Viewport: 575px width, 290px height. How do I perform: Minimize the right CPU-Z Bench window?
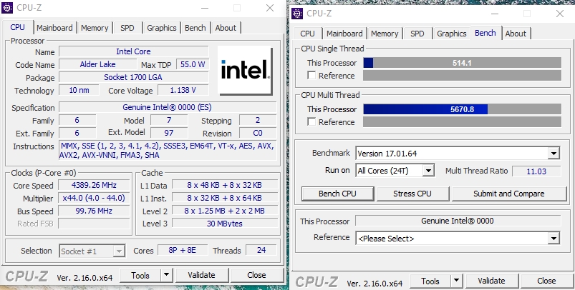pos(494,14)
